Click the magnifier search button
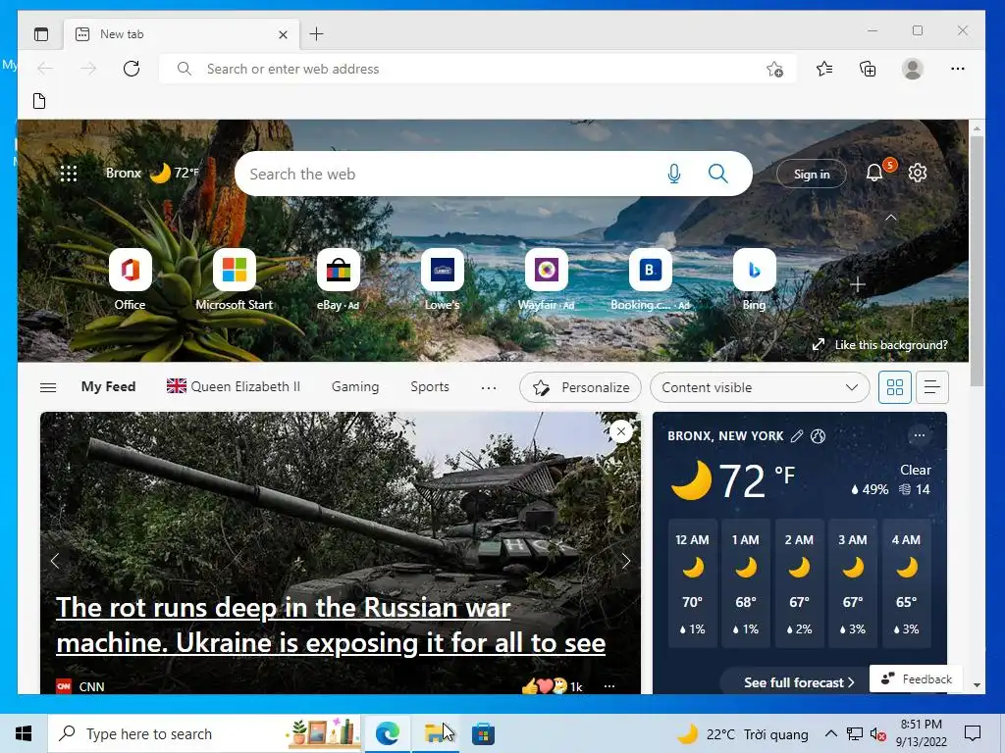 click(717, 174)
